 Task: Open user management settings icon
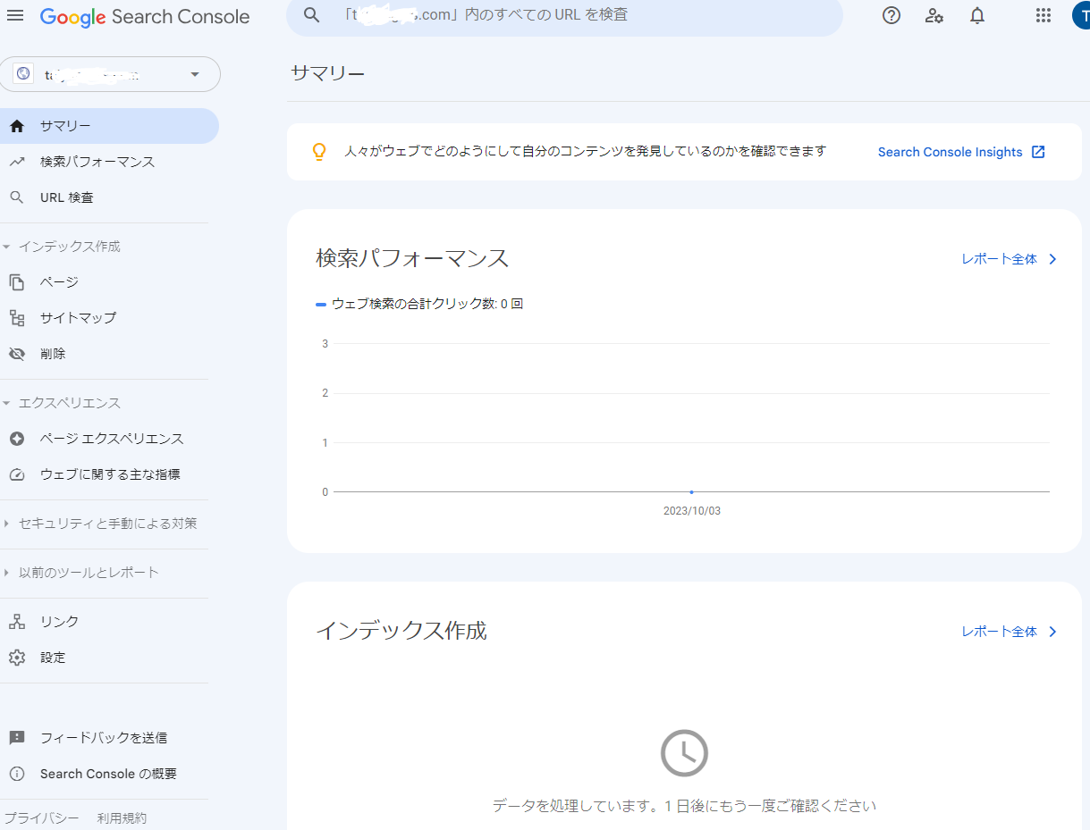[x=934, y=15]
